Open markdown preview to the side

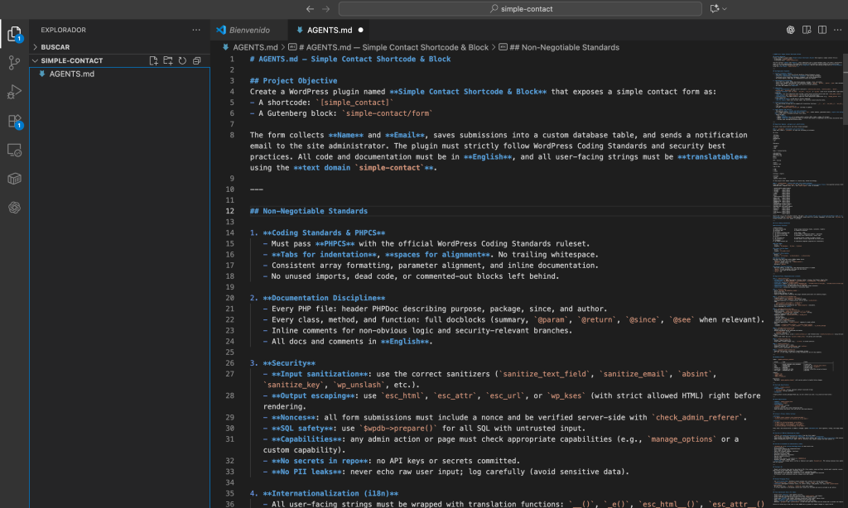point(807,30)
